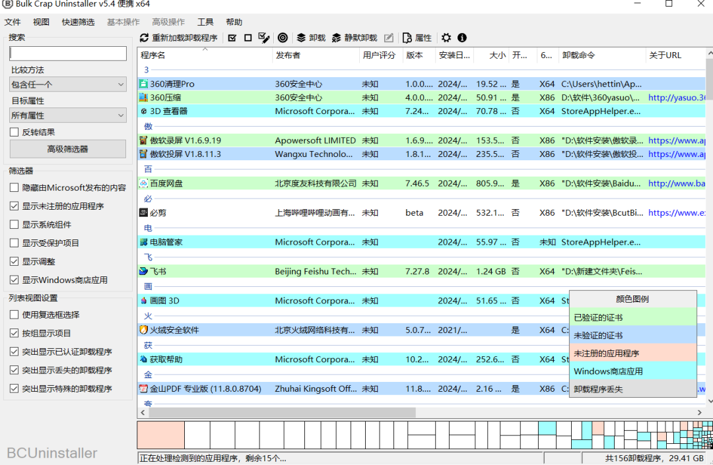Uncheck 显示未注册的应用程序

(14, 206)
